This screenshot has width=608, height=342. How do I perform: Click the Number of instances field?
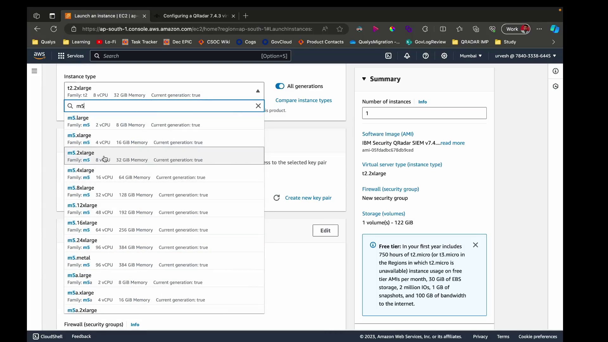tap(424, 113)
